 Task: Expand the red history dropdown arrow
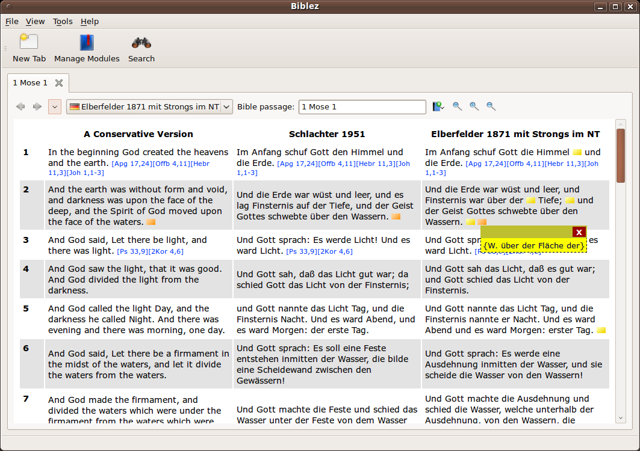pyautogui.click(x=55, y=106)
